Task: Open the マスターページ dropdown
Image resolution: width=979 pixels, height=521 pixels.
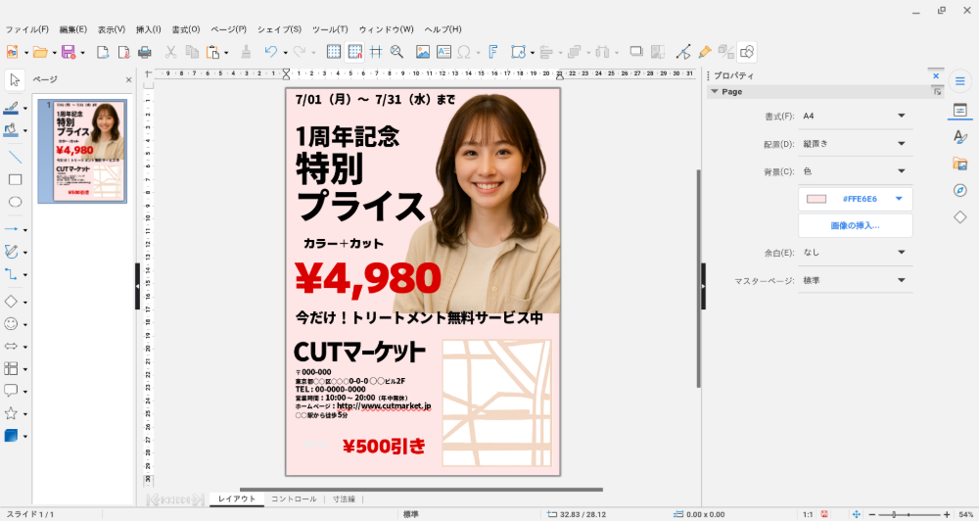Action: (x=855, y=280)
